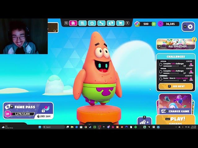Select Emote 3 times challenge hexagon

(161, 79)
